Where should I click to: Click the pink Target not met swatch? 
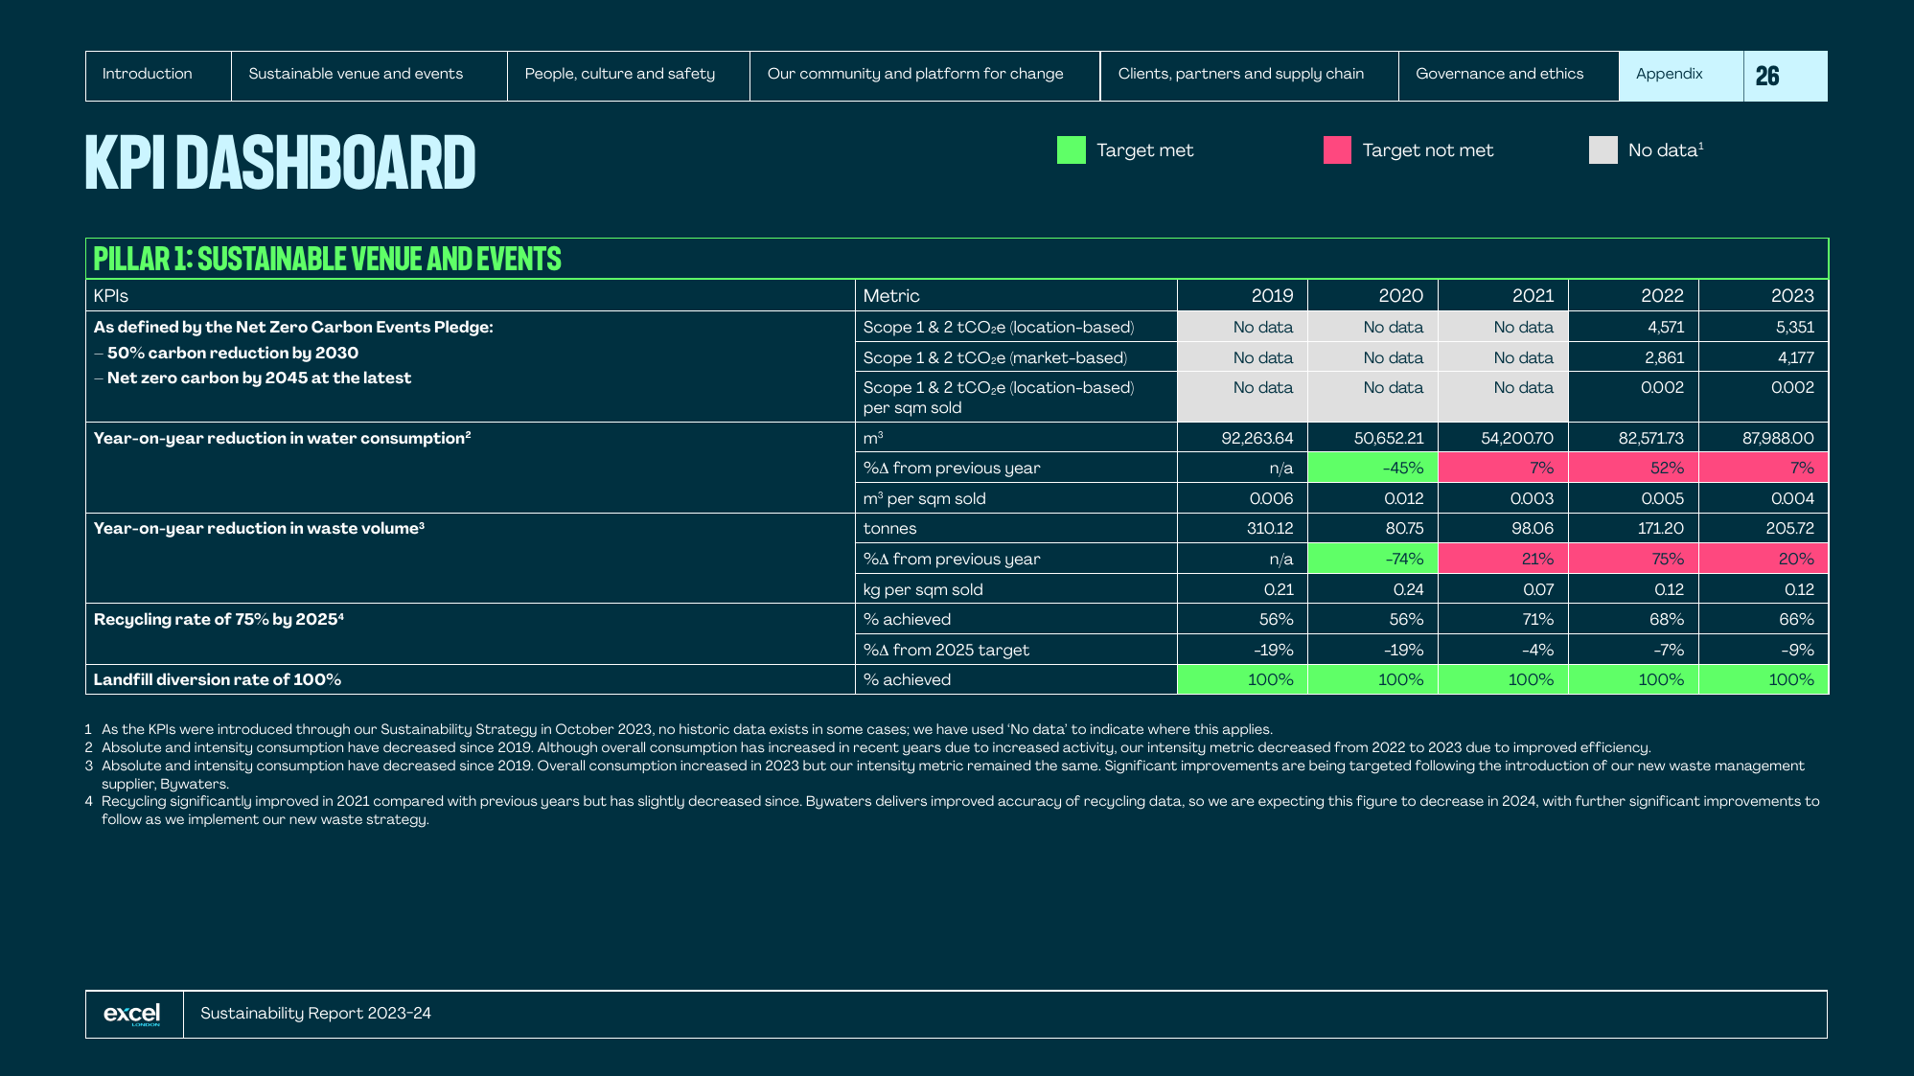coord(1337,150)
